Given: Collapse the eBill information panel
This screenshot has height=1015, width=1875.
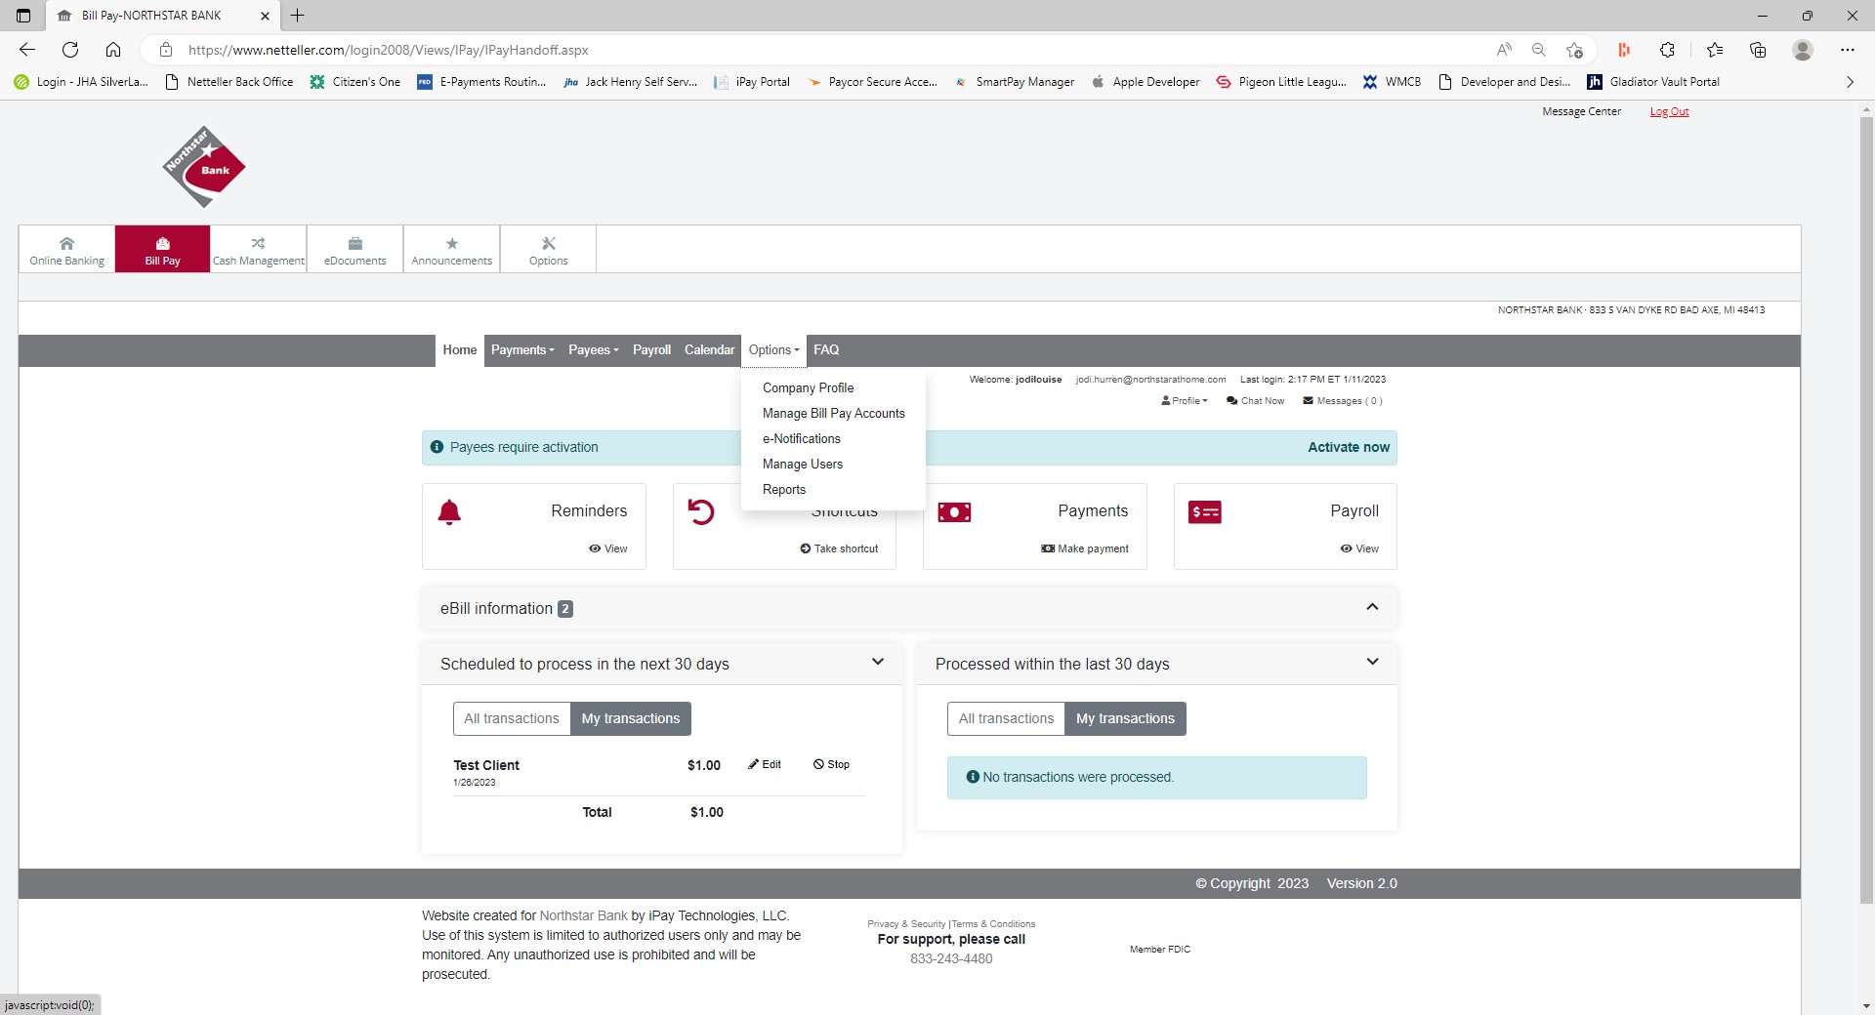Looking at the screenshot, I should pos(1372,607).
